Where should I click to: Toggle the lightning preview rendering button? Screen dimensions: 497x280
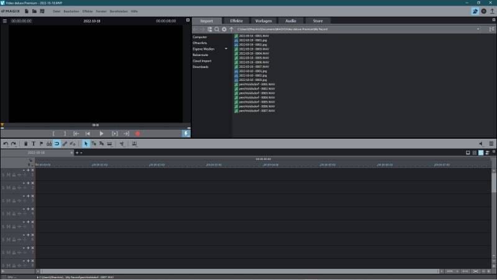(186, 134)
